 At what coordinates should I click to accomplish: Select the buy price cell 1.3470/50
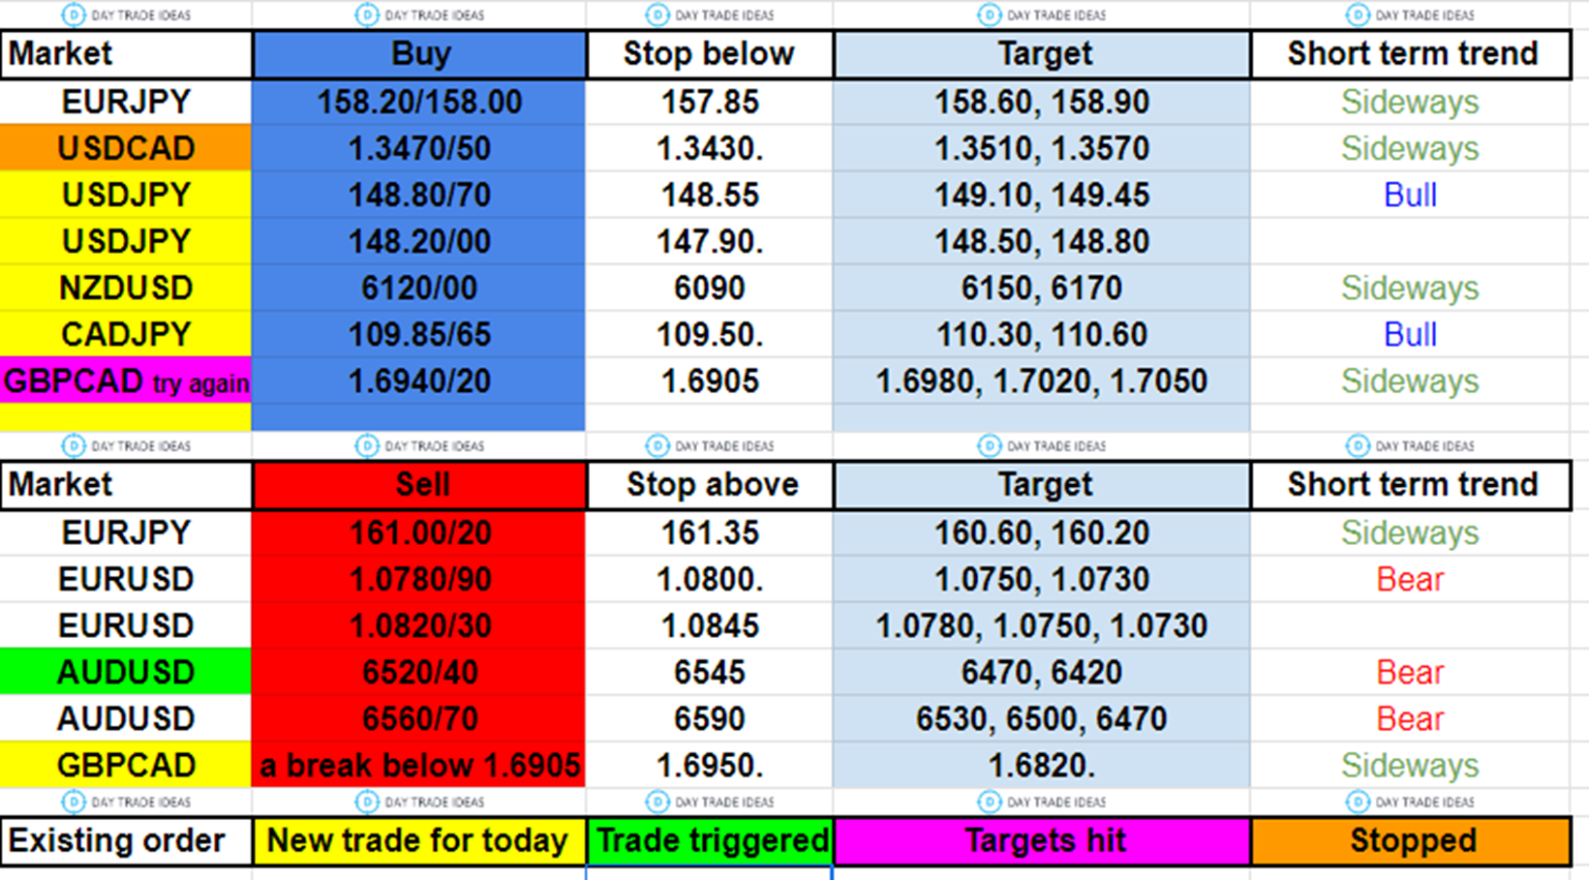click(x=419, y=148)
